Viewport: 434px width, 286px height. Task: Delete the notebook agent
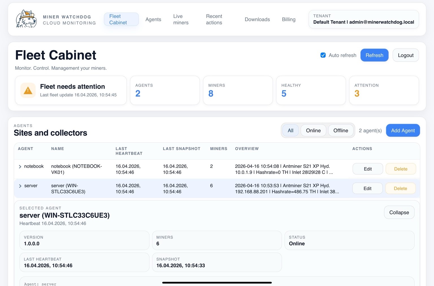(x=400, y=169)
